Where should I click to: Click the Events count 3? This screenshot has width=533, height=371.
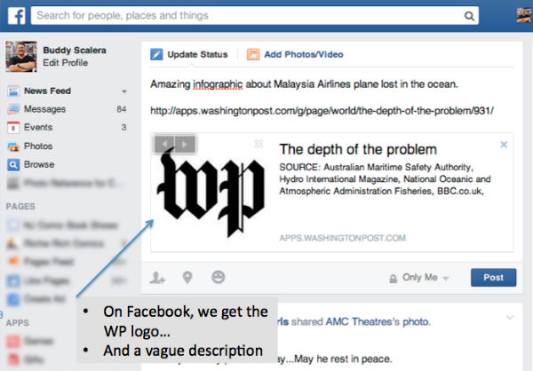click(123, 128)
